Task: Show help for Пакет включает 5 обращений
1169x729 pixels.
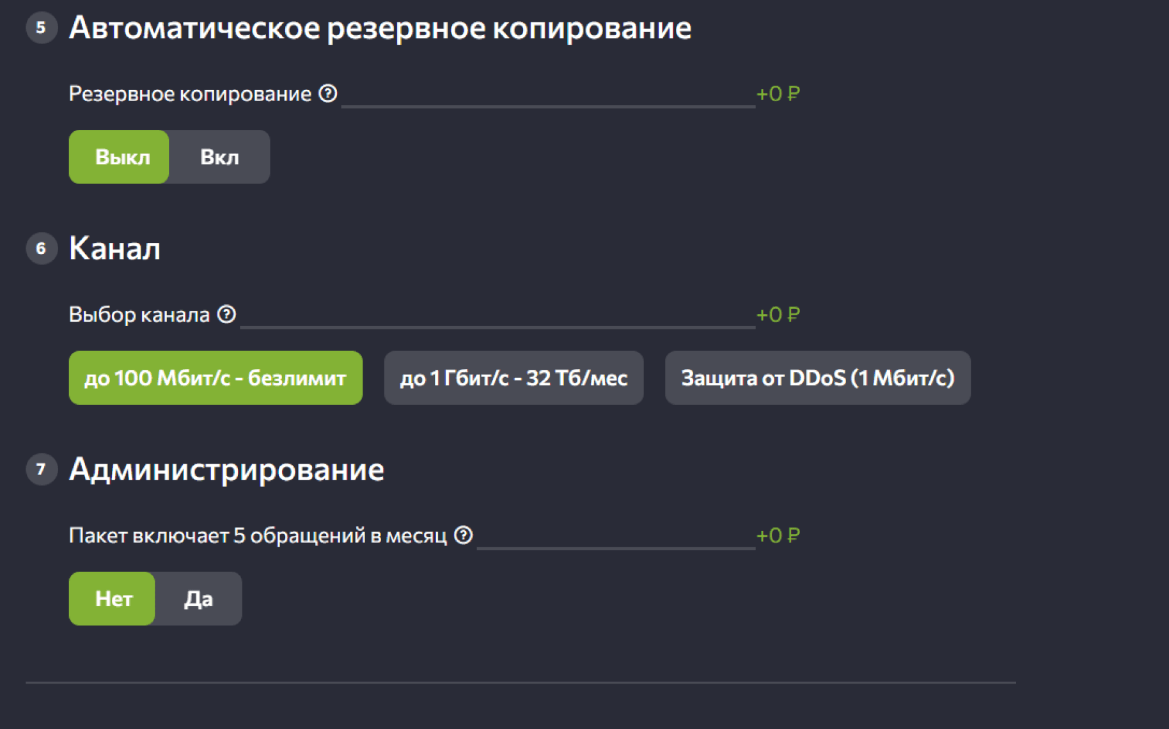Action: coord(463,535)
